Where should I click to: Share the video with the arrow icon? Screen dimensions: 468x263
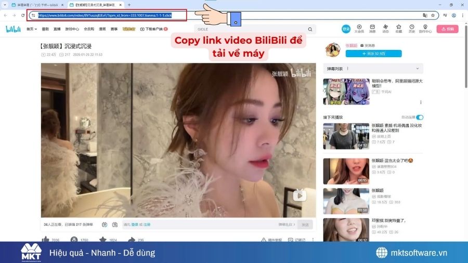132,239
